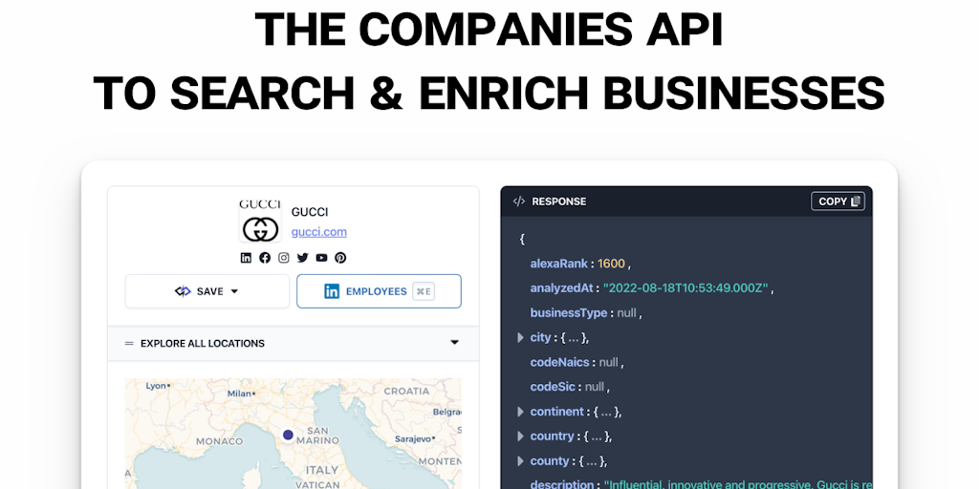Click the MONACO label on map

tap(219, 441)
